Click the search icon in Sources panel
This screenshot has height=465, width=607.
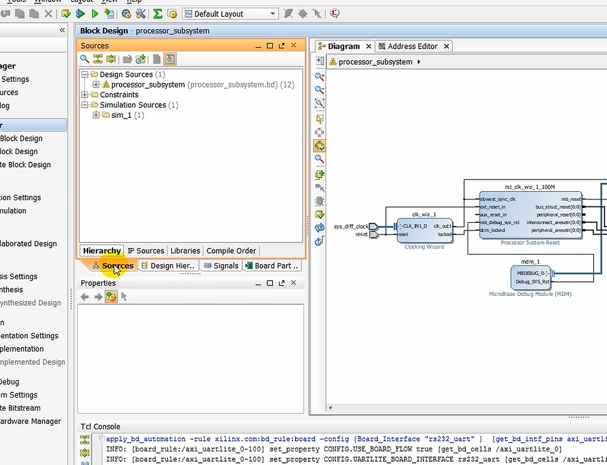click(x=85, y=59)
